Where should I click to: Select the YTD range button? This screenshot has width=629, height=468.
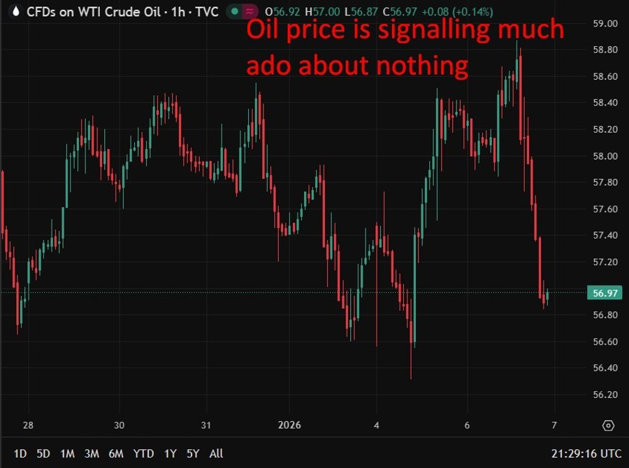[x=143, y=453]
